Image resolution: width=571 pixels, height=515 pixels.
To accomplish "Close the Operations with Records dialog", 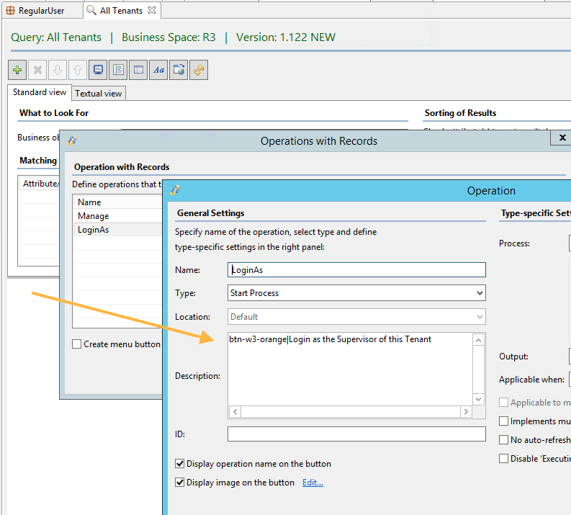I will coord(562,138).
